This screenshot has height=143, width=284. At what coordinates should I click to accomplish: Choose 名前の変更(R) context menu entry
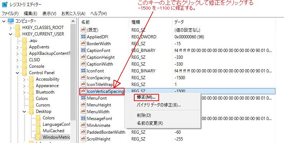(150, 123)
